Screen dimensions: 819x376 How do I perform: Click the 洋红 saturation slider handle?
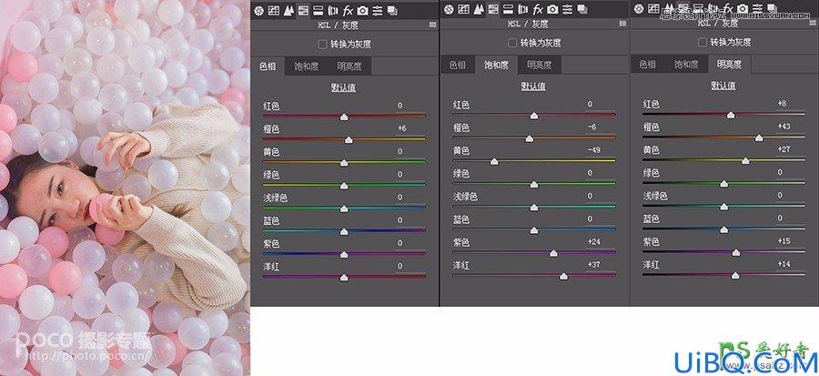(x=563, y=276)
